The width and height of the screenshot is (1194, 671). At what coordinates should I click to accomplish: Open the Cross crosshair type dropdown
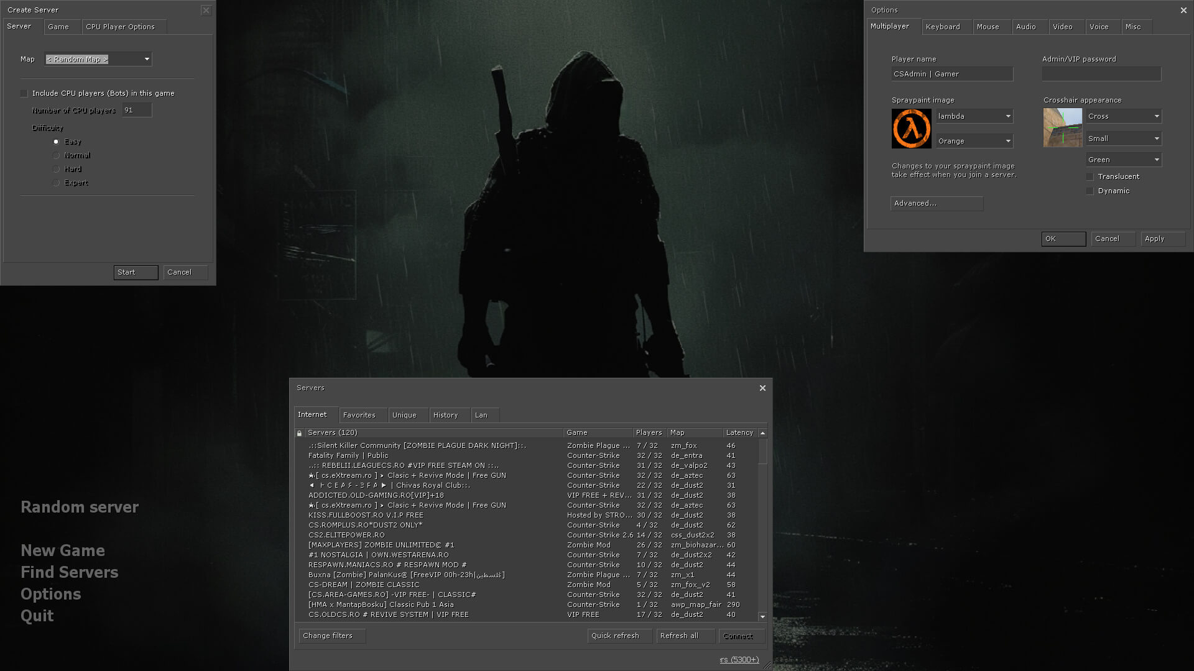[x=1124, y=116]
